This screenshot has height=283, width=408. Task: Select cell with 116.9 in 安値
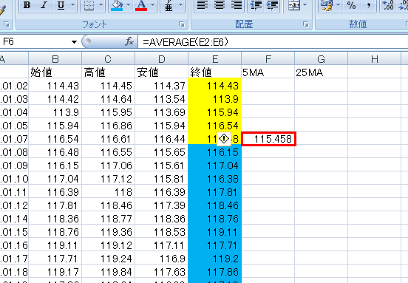coord(162,259)
